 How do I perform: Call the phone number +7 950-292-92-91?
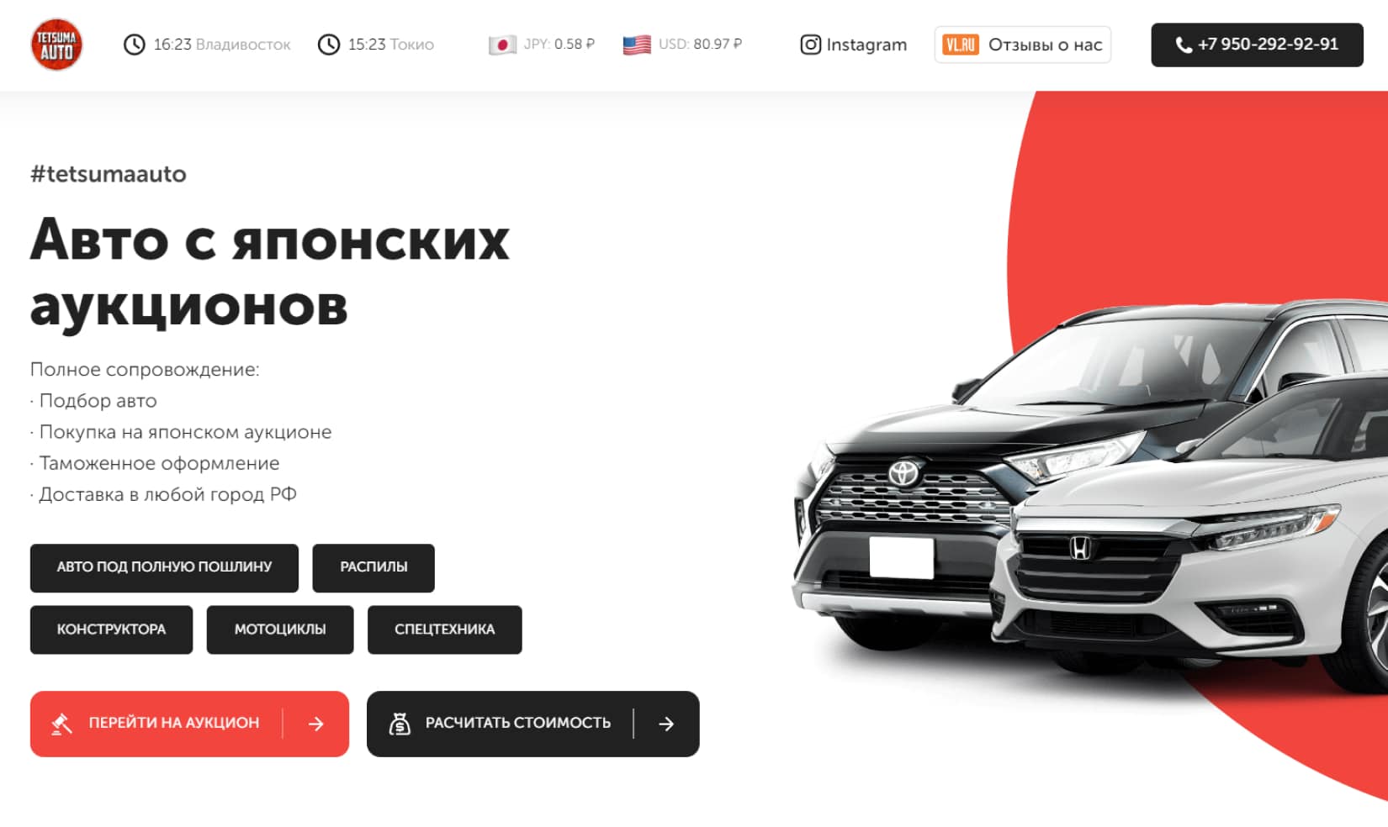[x=1257, y=45]
